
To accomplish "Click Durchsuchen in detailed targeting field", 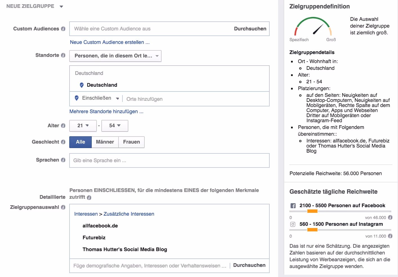I will pyautogui.click(x=249, y=265).
